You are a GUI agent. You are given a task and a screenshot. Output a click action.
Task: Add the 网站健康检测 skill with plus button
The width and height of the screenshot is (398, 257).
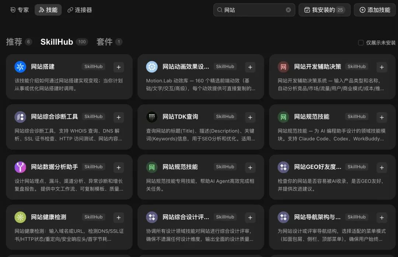pyautogui.click(x=119, y=218)
